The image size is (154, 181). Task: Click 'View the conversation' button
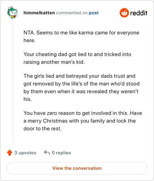coord(77,168)
